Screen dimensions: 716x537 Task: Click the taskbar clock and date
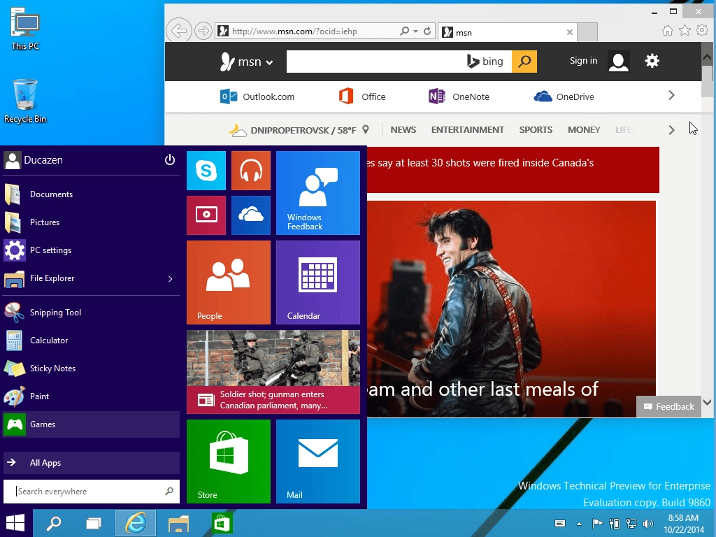point(684,524)
